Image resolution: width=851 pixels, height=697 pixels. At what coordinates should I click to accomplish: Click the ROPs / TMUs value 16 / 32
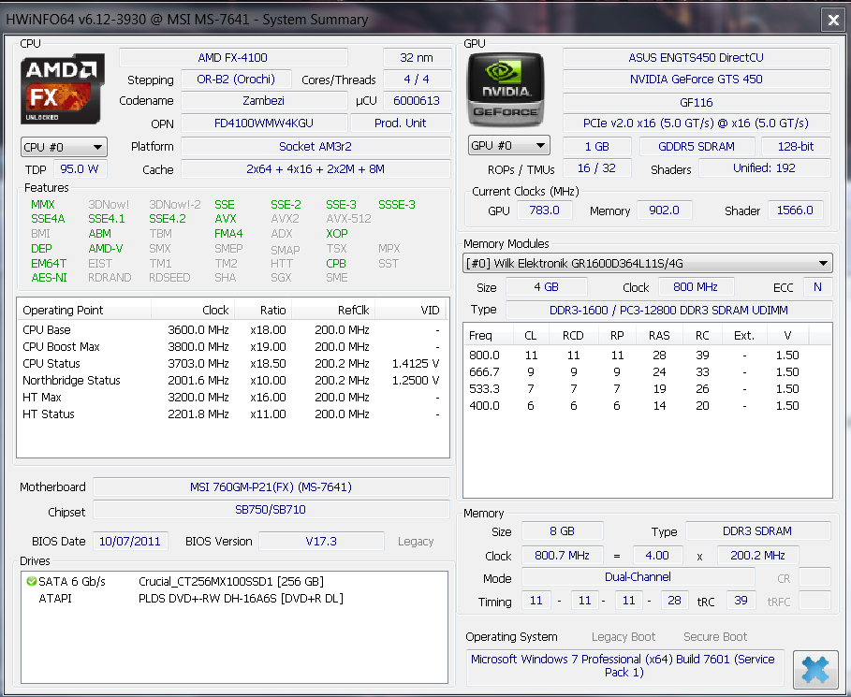tap(597, 168)
